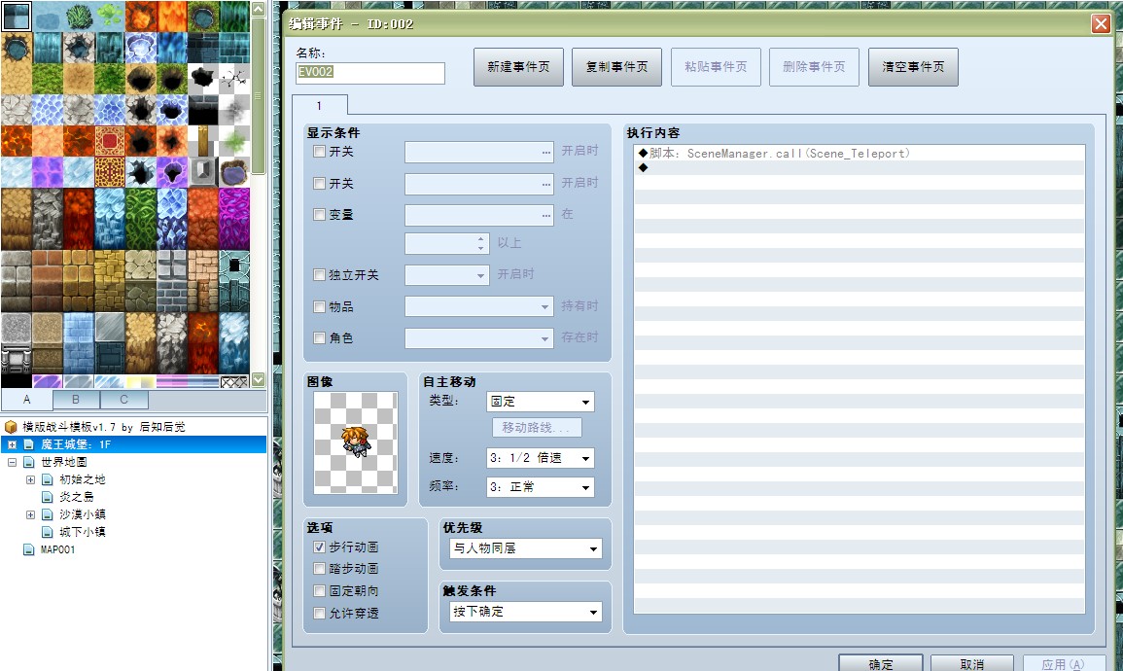Pick the dark ocean tile at the palette's top-left corner
The image size is (1123, 671).
pos(16,16)
